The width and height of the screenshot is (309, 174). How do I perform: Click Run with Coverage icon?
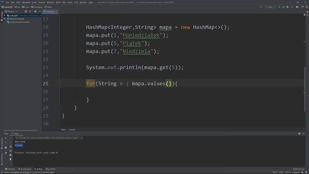288,7
